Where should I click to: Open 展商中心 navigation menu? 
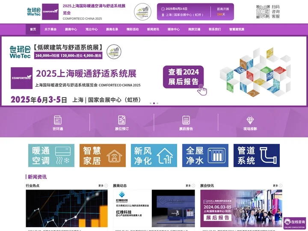pos(71,29)
